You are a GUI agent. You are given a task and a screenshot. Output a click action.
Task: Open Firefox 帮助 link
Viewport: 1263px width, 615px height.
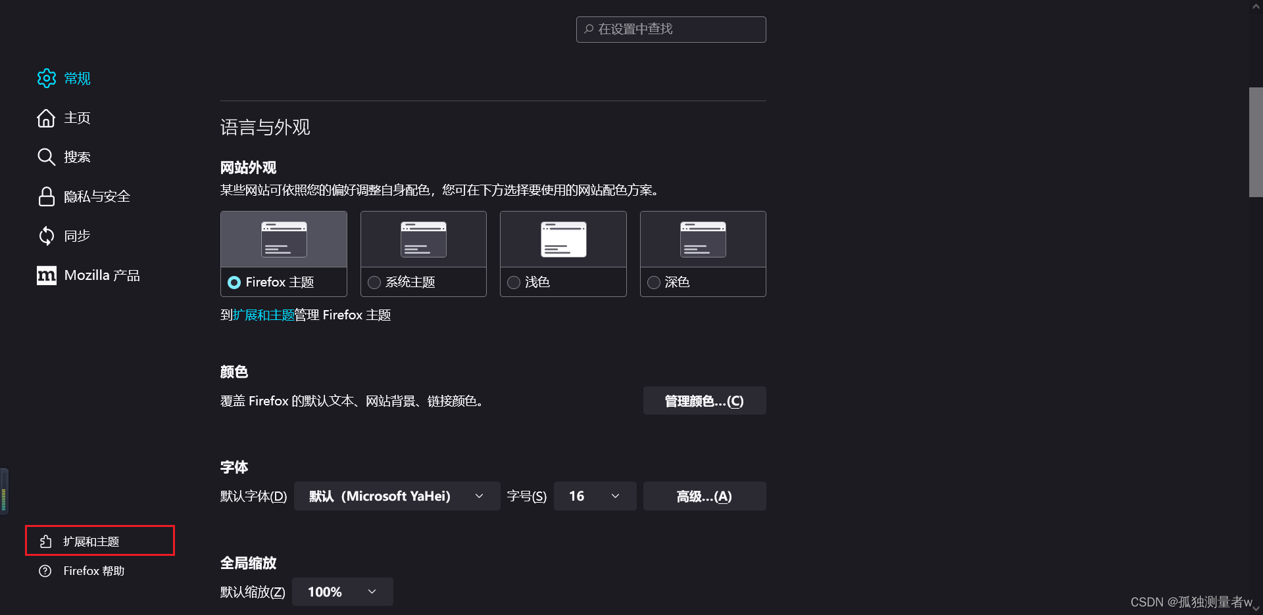point(94,571)
